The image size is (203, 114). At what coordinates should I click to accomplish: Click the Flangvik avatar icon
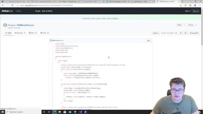[x=5, y=25]
